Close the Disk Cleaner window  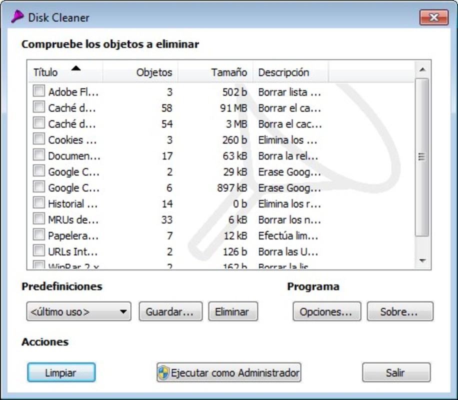(434, 17)
